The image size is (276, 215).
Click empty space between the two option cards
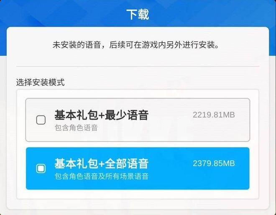[138, 144]
